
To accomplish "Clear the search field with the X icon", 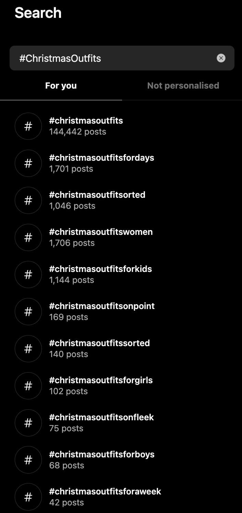I will 221,58.
